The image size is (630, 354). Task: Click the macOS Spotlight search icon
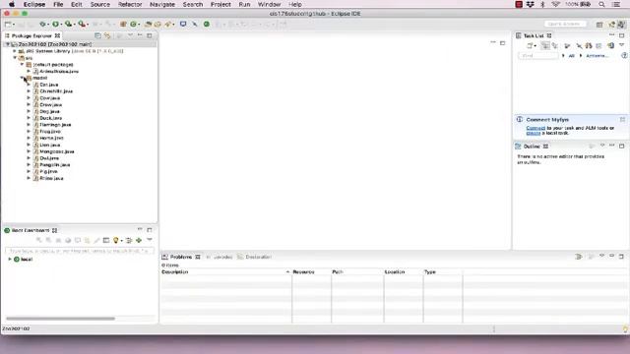(x=601, y=4)
